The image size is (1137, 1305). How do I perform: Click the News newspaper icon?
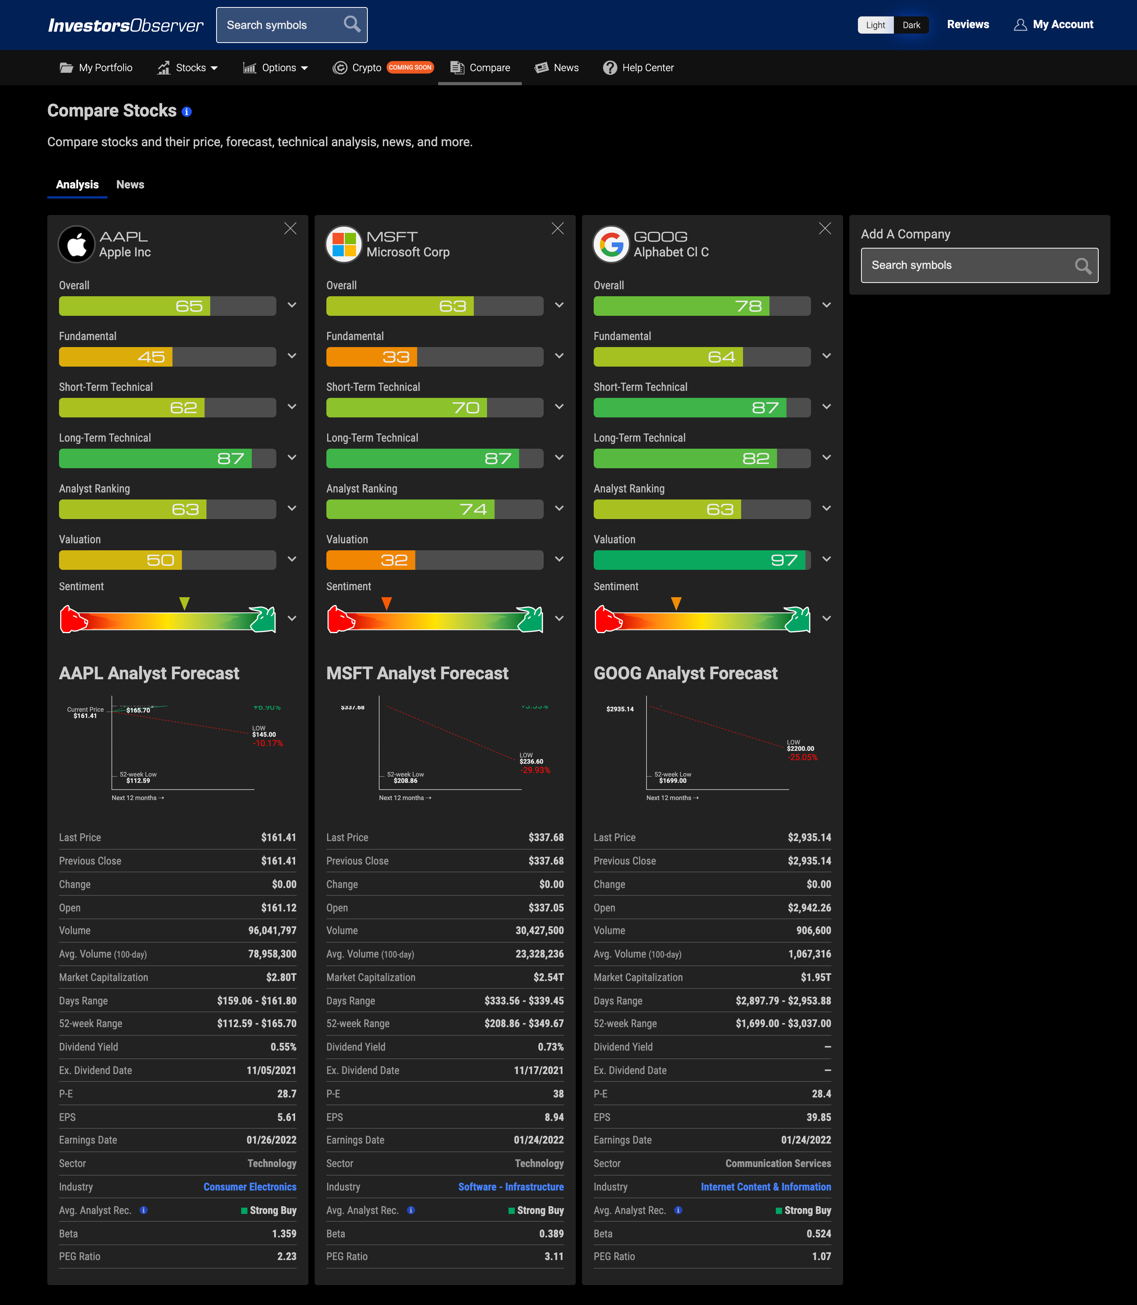click(x=541, y=67)
